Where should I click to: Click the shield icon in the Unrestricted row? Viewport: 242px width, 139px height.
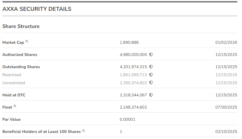click(151, 83)
